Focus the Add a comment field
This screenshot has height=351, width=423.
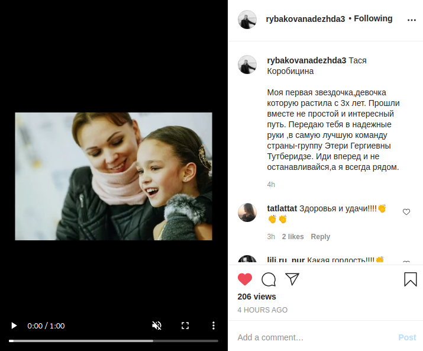tap(316, 337)
